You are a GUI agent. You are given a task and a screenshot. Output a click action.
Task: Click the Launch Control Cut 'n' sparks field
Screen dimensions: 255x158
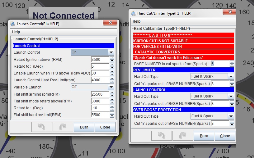point(220,103)
